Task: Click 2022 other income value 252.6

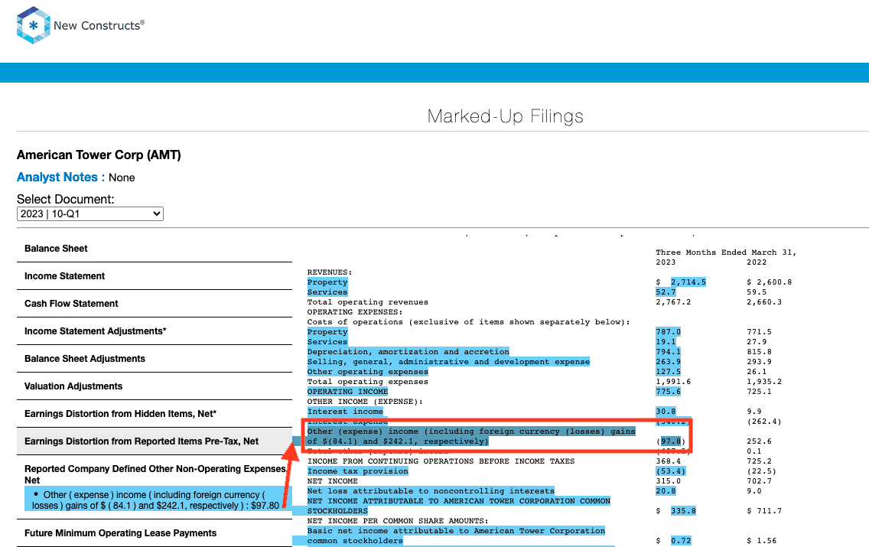Action: (760, 441)
